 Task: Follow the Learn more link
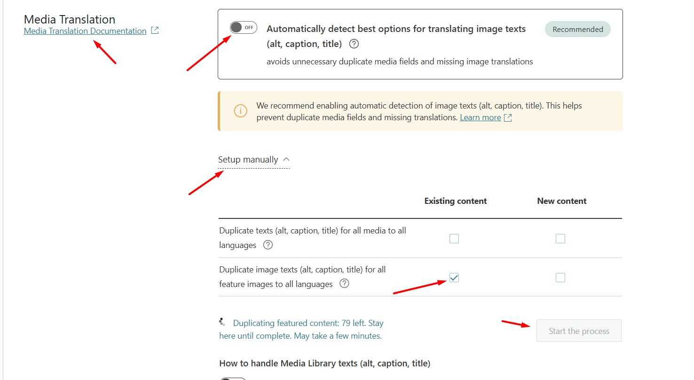coord(480,117)
